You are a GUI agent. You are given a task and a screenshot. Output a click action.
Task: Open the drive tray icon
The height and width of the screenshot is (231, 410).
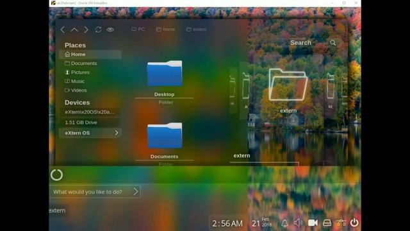tap(327, 223)
